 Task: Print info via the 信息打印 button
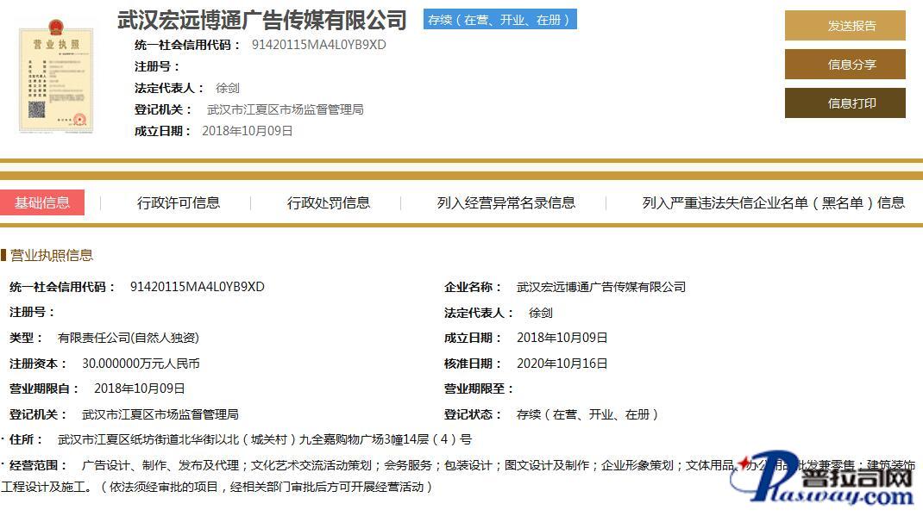tap(845, 103)
